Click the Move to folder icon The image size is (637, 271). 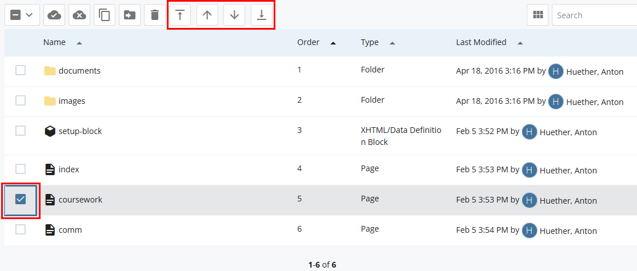click(130, 15)
